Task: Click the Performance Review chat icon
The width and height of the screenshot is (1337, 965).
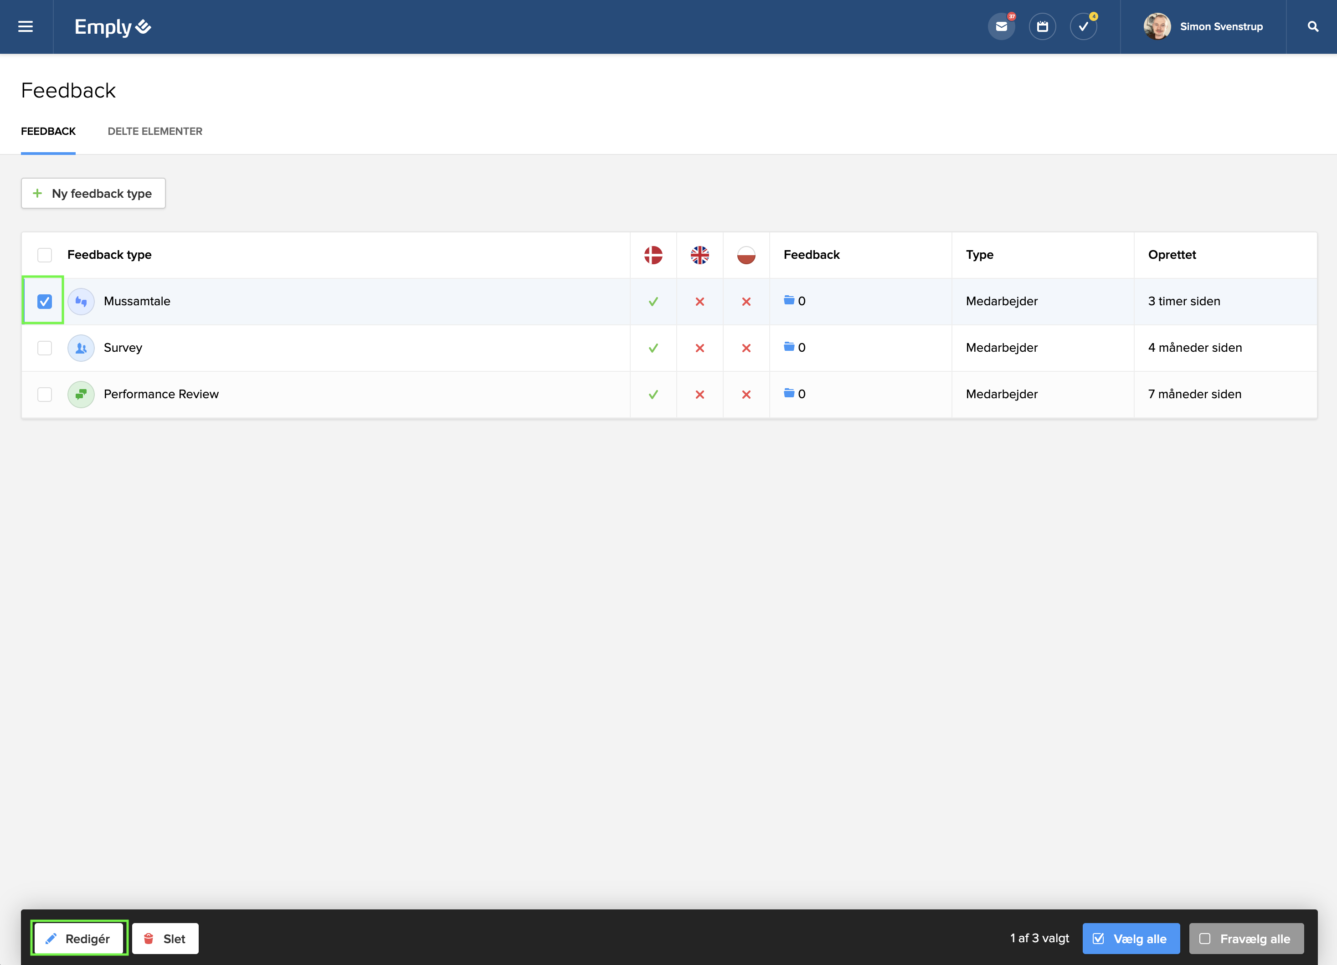Action: (x=82, y=395)
